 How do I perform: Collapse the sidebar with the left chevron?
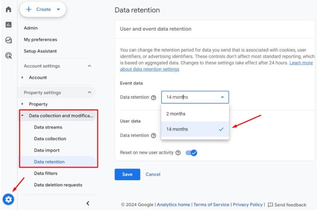click(88, 203)
